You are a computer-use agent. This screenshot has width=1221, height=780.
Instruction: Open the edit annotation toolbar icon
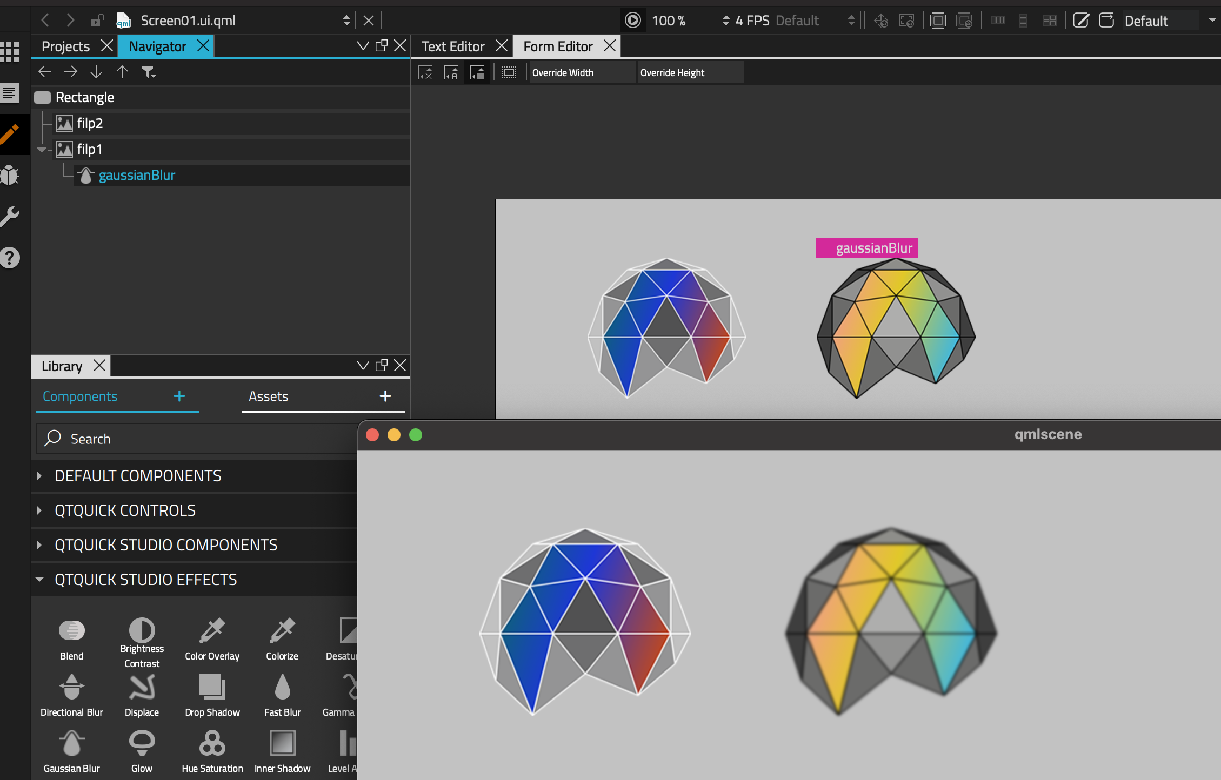click(1080, 21)
